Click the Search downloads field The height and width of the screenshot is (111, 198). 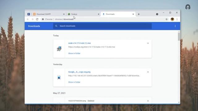pos(102,26)
